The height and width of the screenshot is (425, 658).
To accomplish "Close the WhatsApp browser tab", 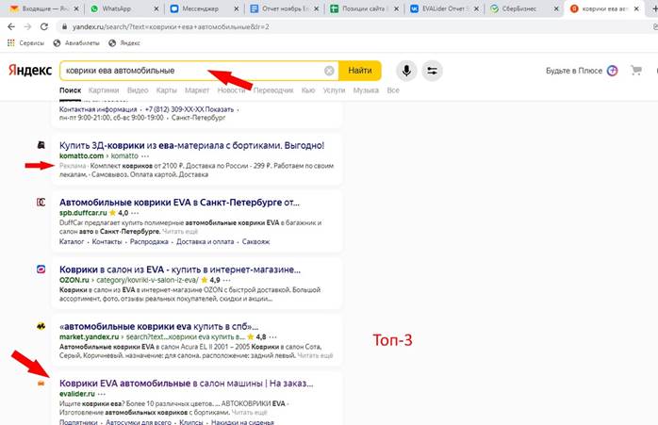I will 156,8.
